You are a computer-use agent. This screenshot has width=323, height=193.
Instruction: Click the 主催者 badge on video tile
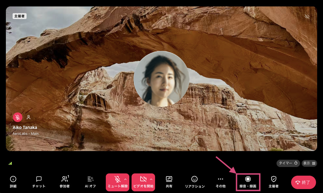point(19,16)
